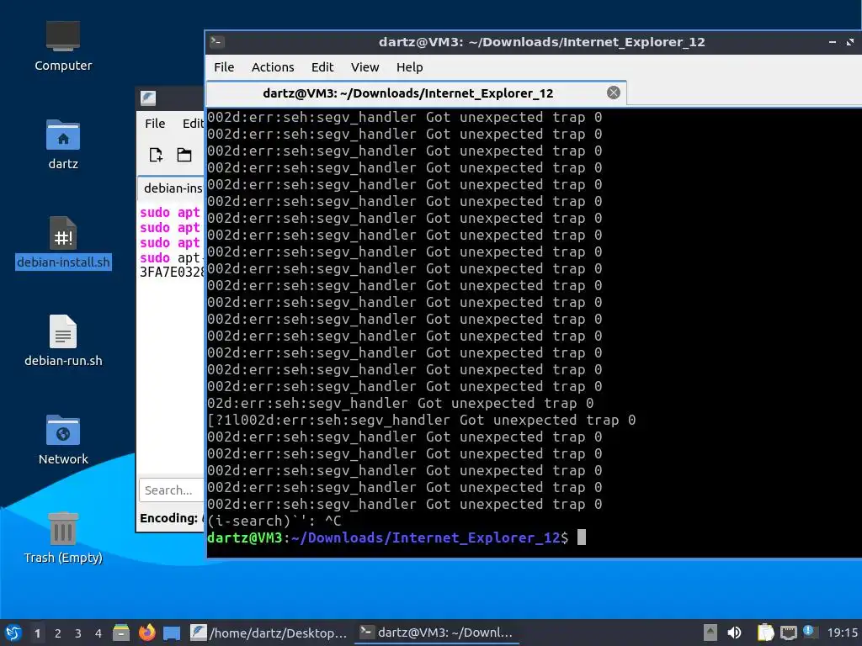
Task: Minimize the terminal window
Action: tap(833, 42)
